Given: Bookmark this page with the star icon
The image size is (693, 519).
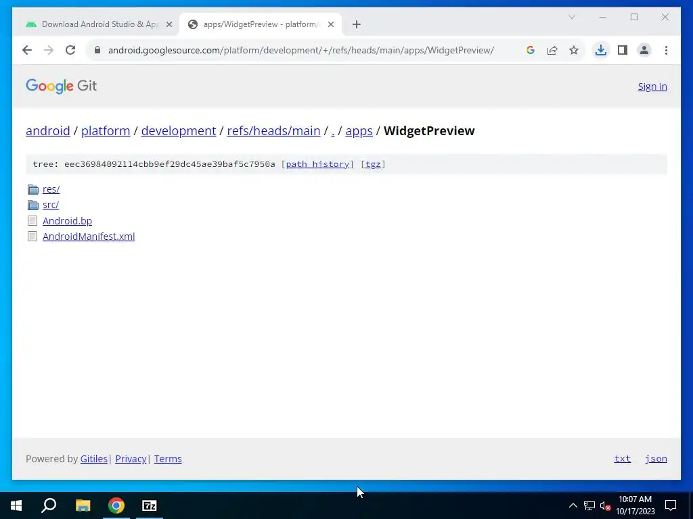Looking at the screenshot, I should click(574, 50).
